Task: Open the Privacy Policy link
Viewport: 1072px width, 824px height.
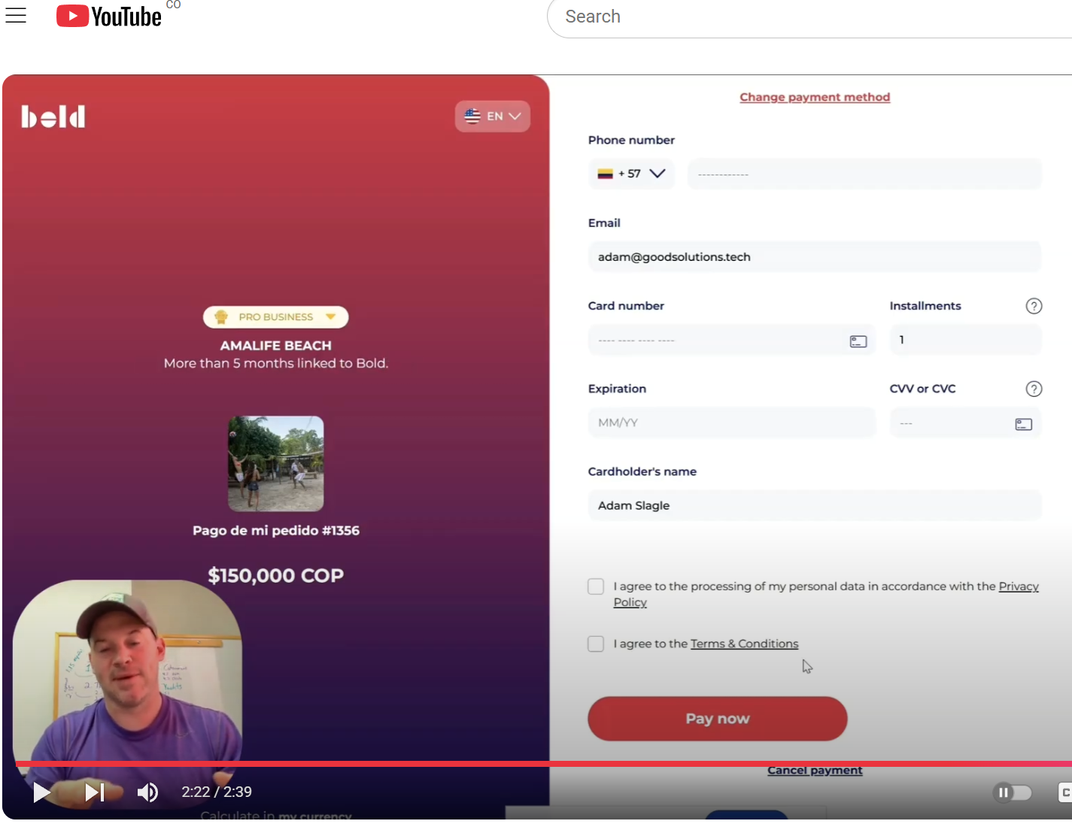Action: click(x=1019, y=586)
